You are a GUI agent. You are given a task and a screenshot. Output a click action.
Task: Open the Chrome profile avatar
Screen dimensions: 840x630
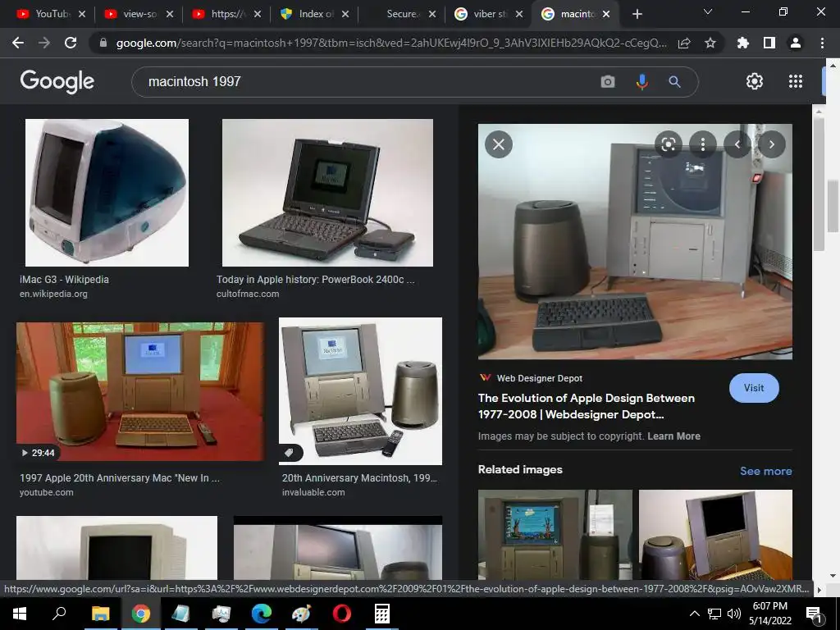[x=796, y=43]
